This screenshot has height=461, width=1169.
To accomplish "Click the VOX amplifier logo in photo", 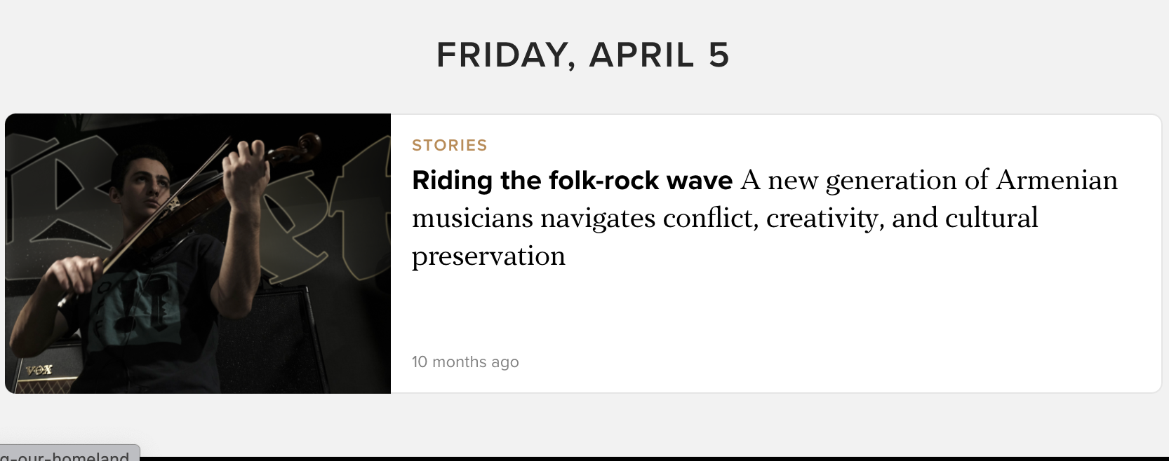I will tap(39, 370).
